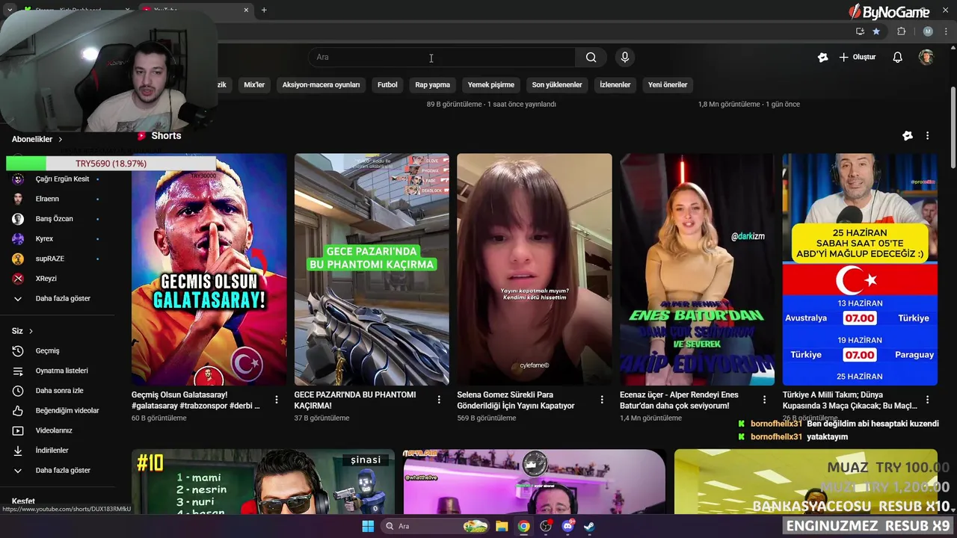This screenshot has height=538, width=957.
Task: Select the Yemek pişirme chip
Action: click(491, 84)
